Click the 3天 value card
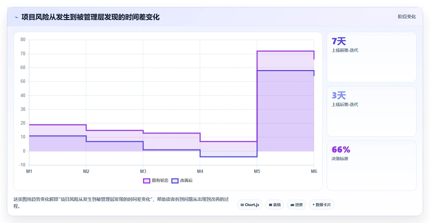Viewport: 430px width, 223px height. [372, 111]
